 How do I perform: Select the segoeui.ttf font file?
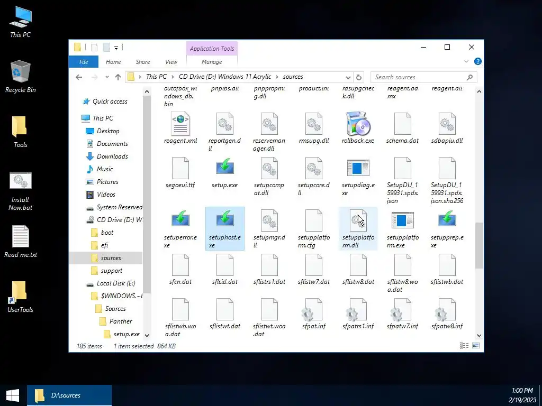pos(180,172)
